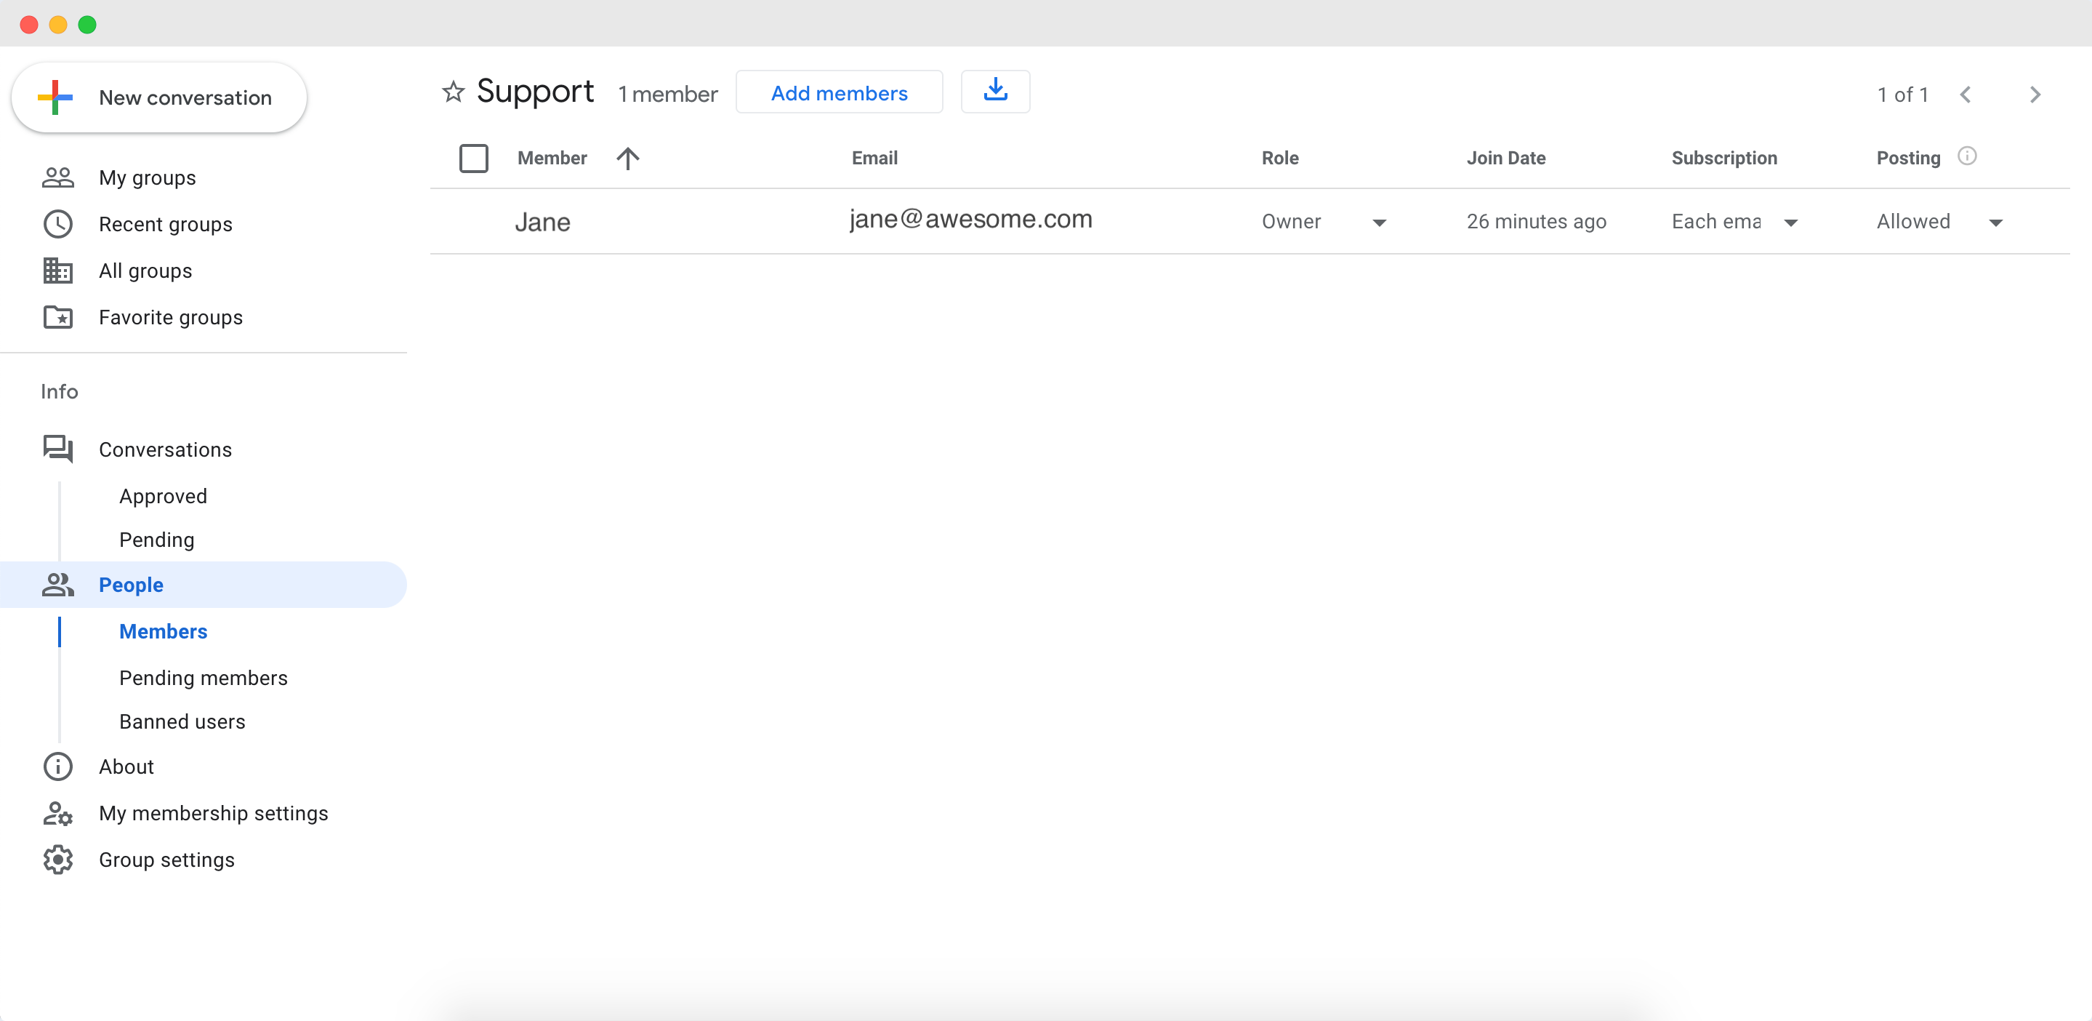This screenshot has width=2092, height=1021.
Task: Select Members under People
Action: [164, 631]
